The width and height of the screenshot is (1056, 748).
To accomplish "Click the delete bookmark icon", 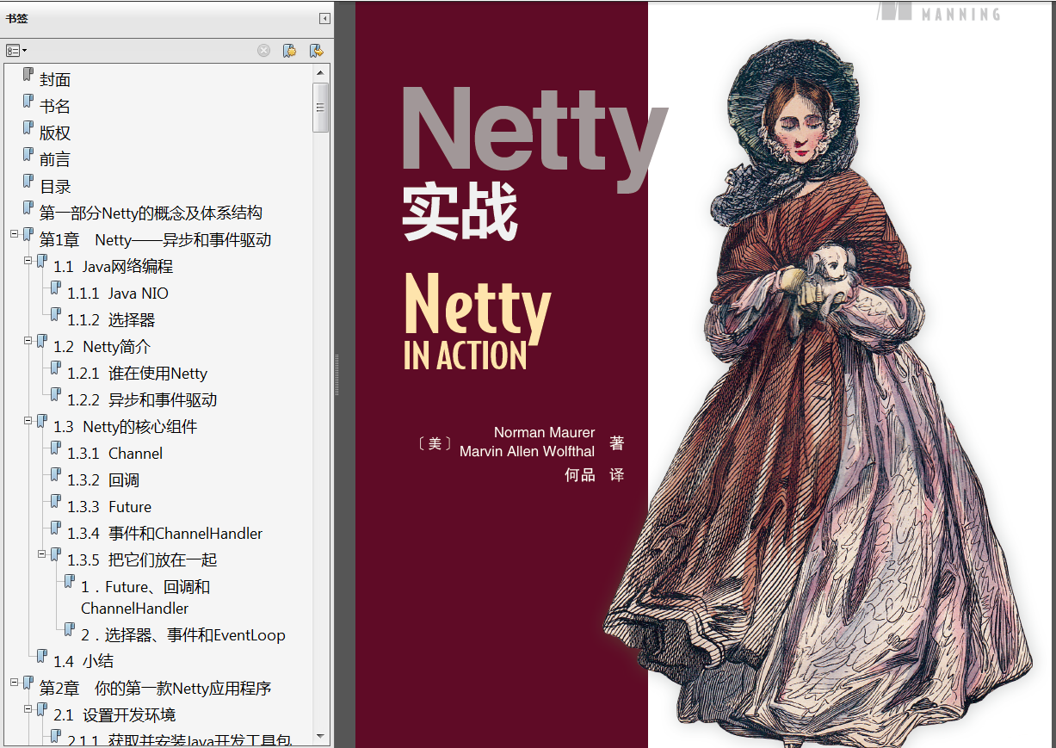I will tap(264, 51).
